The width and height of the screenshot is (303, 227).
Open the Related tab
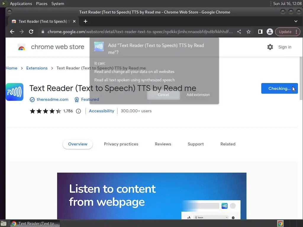pos(228,144)
